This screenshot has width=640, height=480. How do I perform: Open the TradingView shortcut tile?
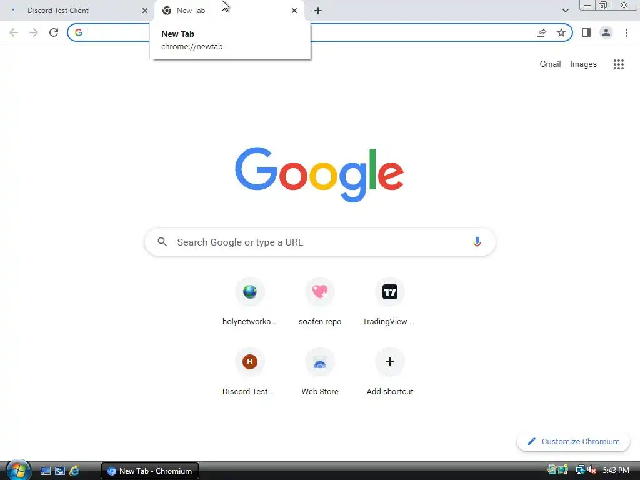[390, 302]
